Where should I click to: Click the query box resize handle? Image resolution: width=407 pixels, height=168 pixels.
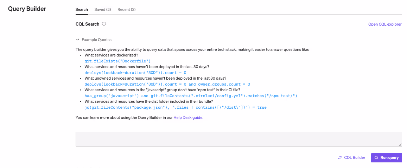400,145
